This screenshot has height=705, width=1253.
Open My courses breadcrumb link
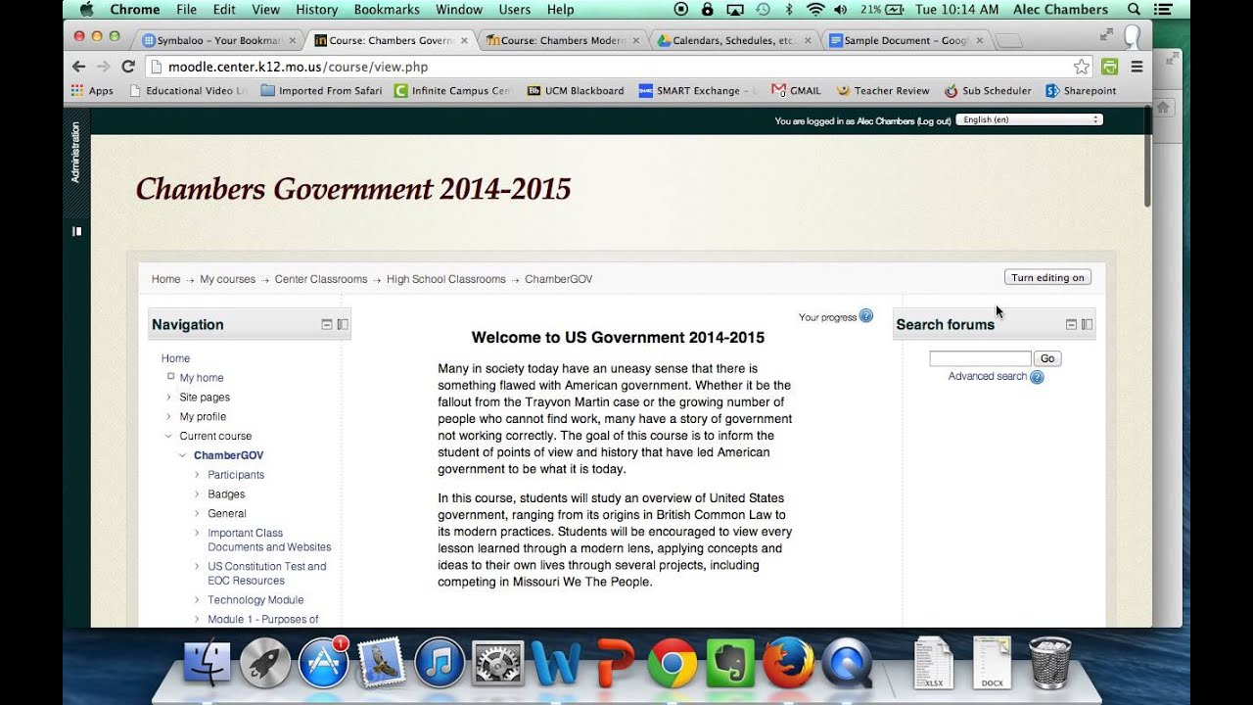click(227, 279)
